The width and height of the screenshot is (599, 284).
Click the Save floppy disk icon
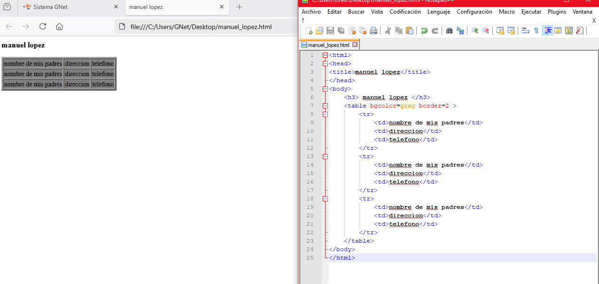(330, 31)
